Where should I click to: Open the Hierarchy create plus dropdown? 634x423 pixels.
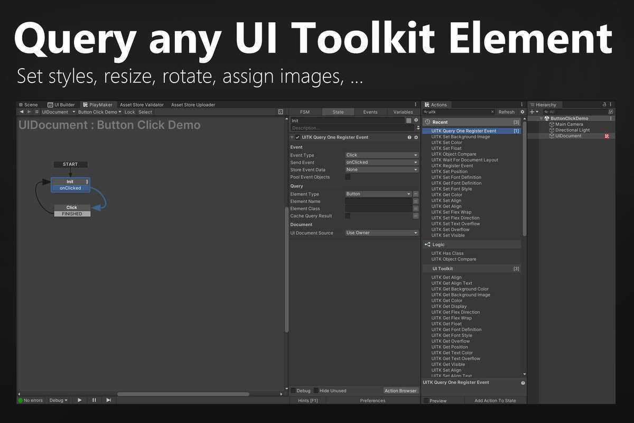534,112
